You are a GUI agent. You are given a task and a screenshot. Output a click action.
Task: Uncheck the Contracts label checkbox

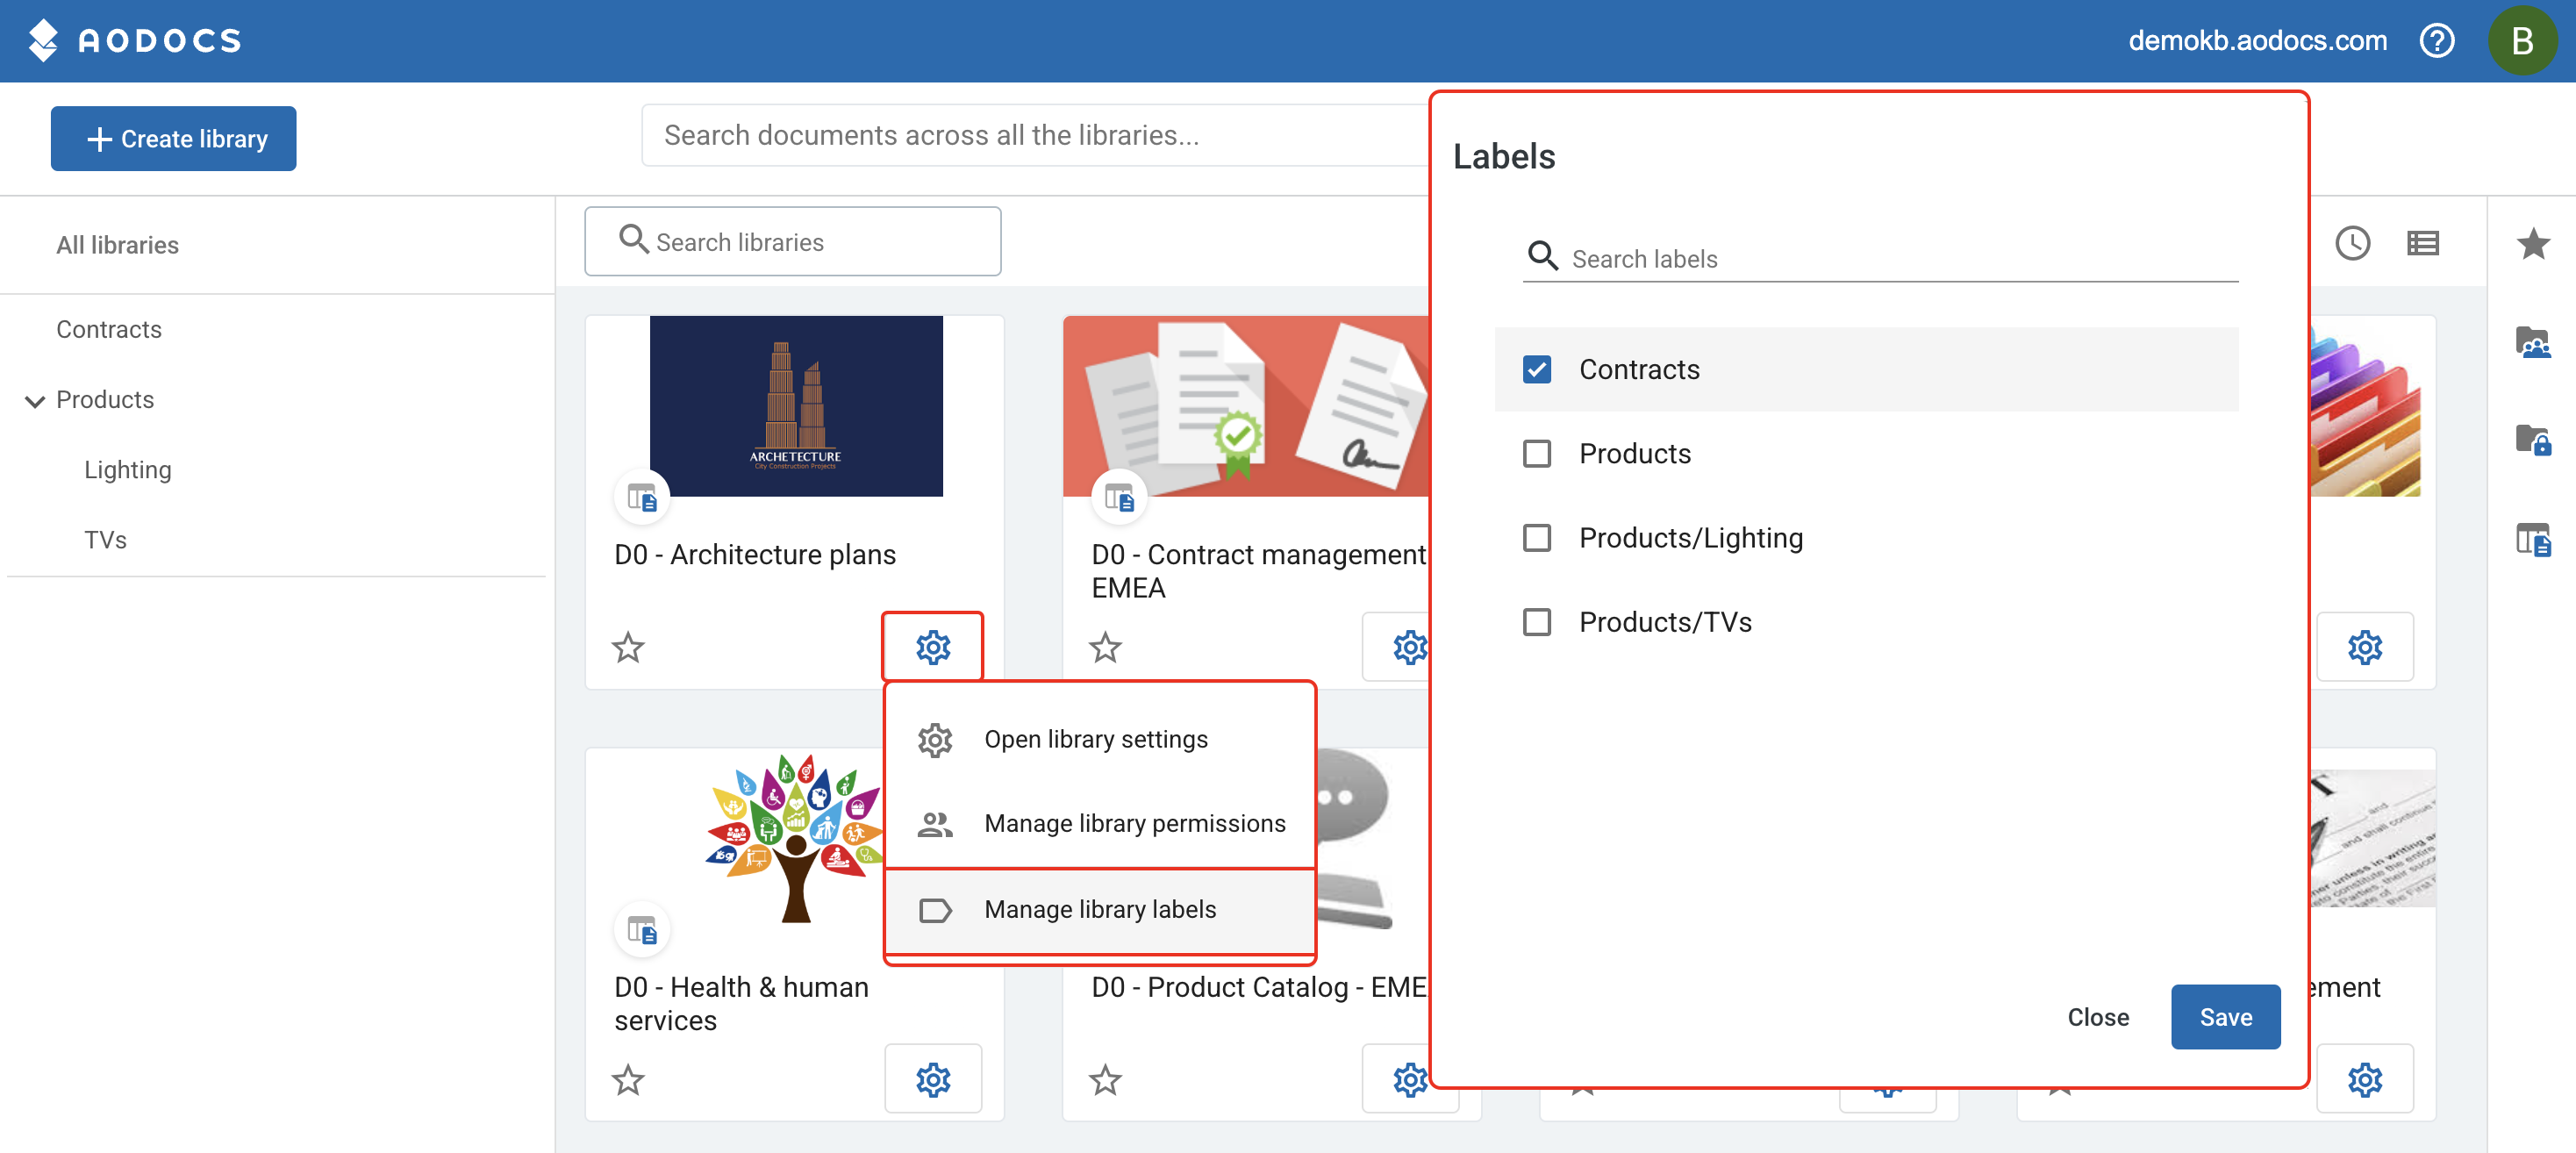[1536, 370]
